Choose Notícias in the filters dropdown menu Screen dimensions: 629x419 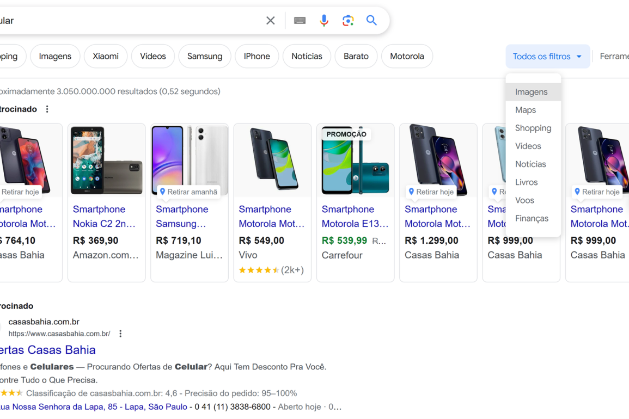click(x=533, y=164)
